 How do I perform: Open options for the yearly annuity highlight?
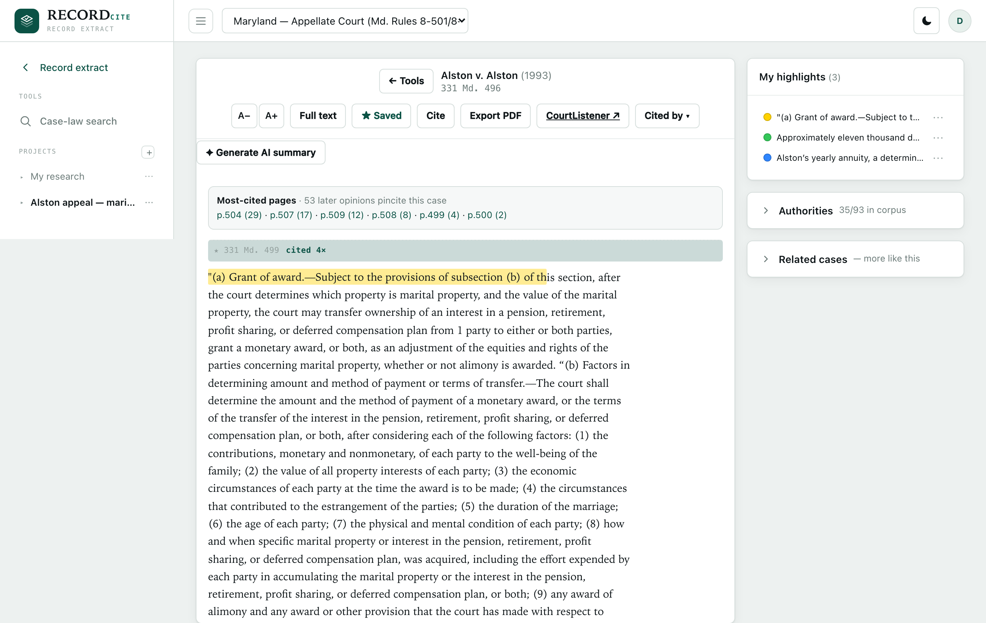938,158
